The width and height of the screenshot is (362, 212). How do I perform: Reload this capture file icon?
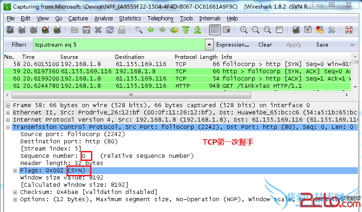pyautogui.click(x=110, y=30)
